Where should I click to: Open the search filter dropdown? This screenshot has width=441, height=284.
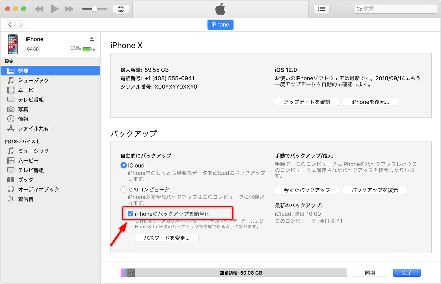tap(359, 9)
